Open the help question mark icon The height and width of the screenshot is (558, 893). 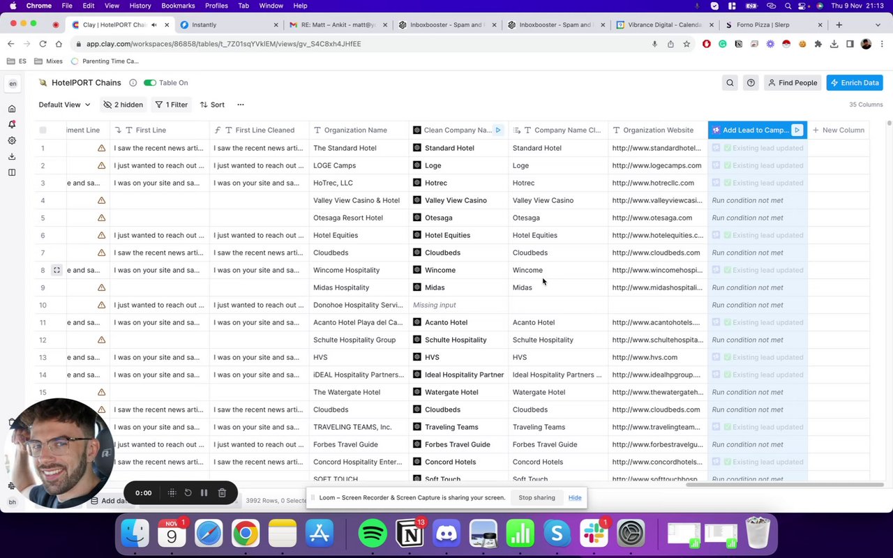751,83
